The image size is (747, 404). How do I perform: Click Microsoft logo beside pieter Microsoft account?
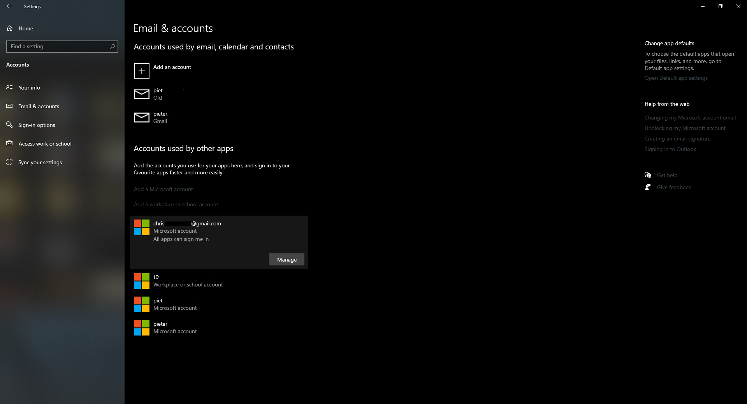point(142,328)
